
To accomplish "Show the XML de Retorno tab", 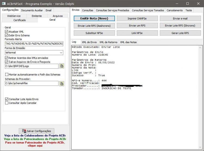I will click(x=108, y=42).
